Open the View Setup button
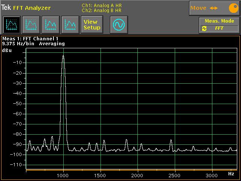The height and width of the screenshot is (181, 241). coord(92,25)
